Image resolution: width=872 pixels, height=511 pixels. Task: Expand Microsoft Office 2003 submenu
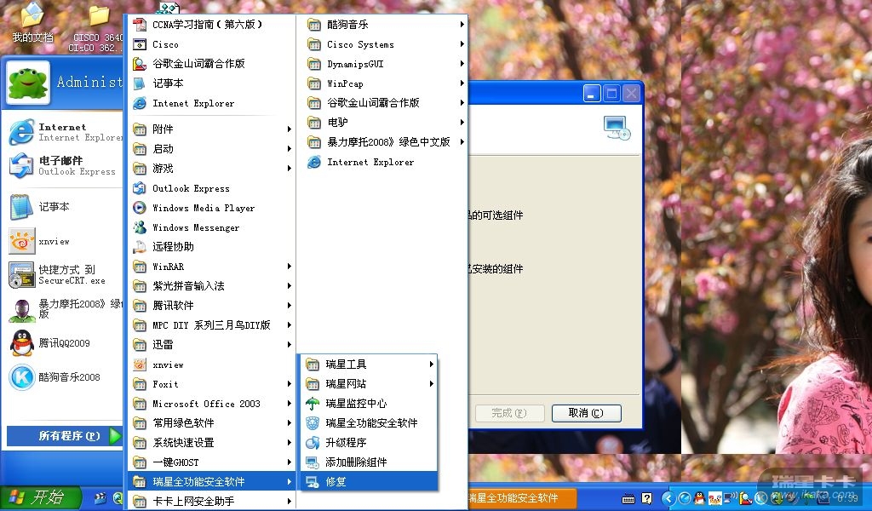click(211, 404)
